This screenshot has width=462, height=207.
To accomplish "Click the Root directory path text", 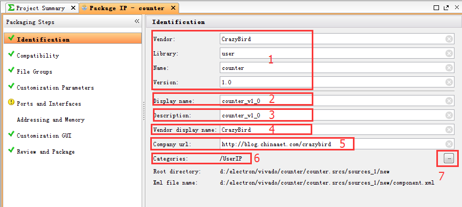I will click(305, 171).
